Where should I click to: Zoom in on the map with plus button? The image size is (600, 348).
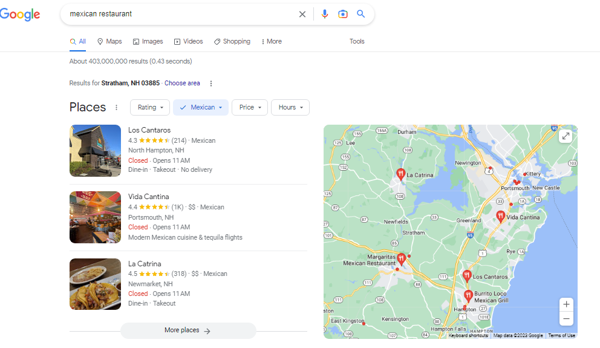click(566, 304)
